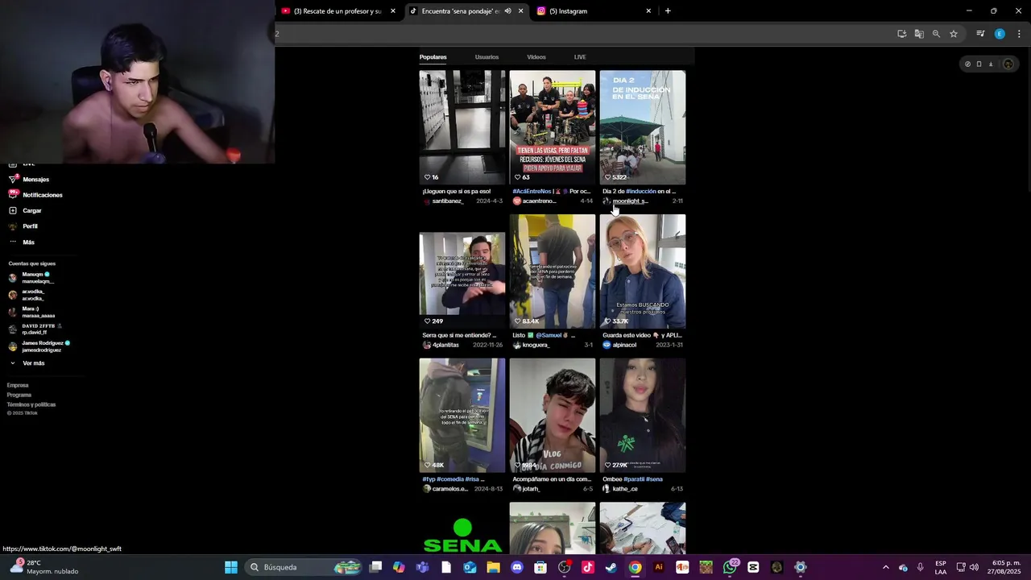Image resolution: width=1031 pixels, height=580 pixels.
Task: Open the Chrome profile E avatar
Action: point(1000,34)
